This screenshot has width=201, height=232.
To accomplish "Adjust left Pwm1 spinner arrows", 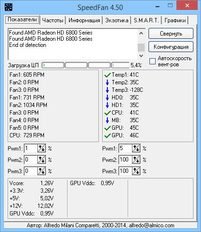I will [42, 148].
